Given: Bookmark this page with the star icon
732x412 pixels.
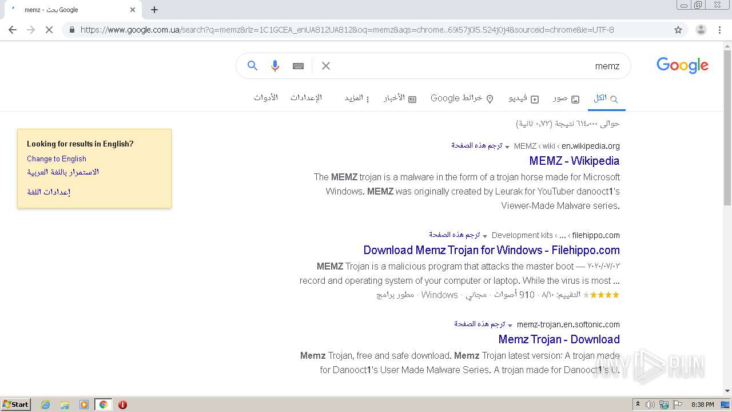Looking at the screenshot, I should (x=678, y=30).
